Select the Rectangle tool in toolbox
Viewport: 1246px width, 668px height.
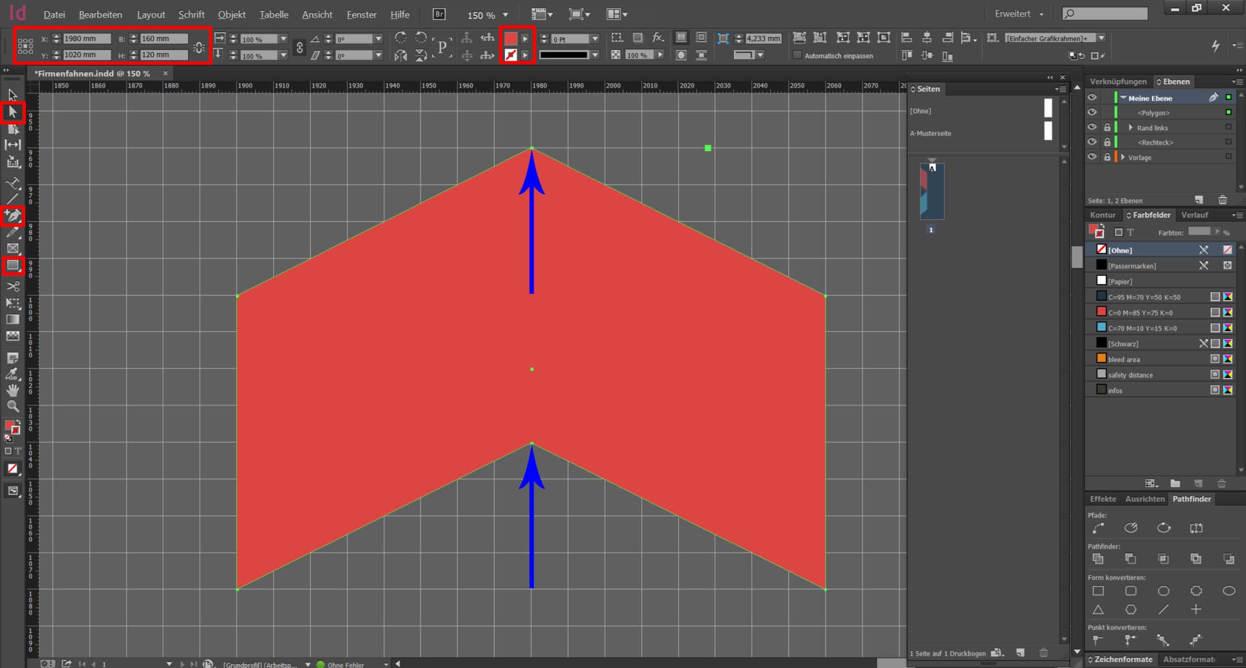point(12,265)
